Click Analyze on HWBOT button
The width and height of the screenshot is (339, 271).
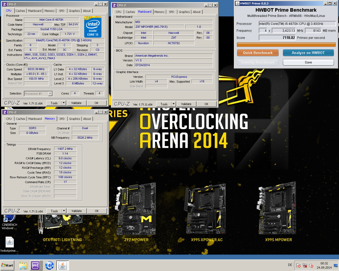point(308,53)
